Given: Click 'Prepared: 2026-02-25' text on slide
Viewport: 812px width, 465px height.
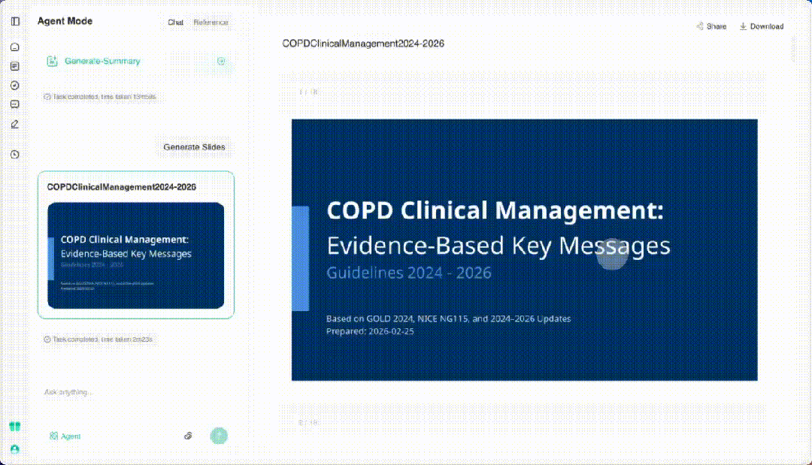Looking at the screenshot, I should pos(370,331).
